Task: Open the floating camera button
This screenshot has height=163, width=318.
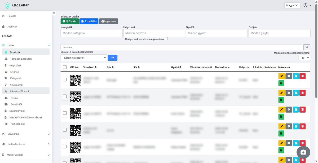Action: (x=303, y=152)
